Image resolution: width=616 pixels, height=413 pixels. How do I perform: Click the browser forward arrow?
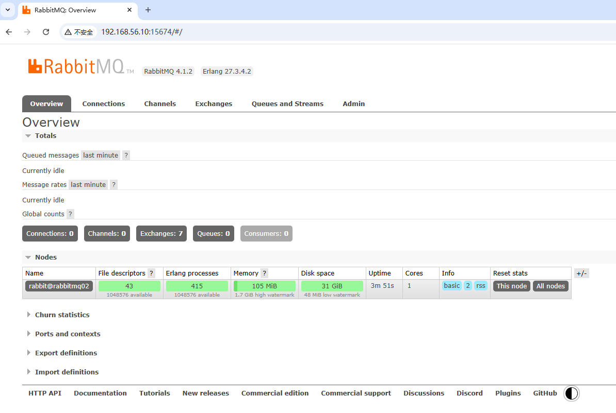pos(27,32)
